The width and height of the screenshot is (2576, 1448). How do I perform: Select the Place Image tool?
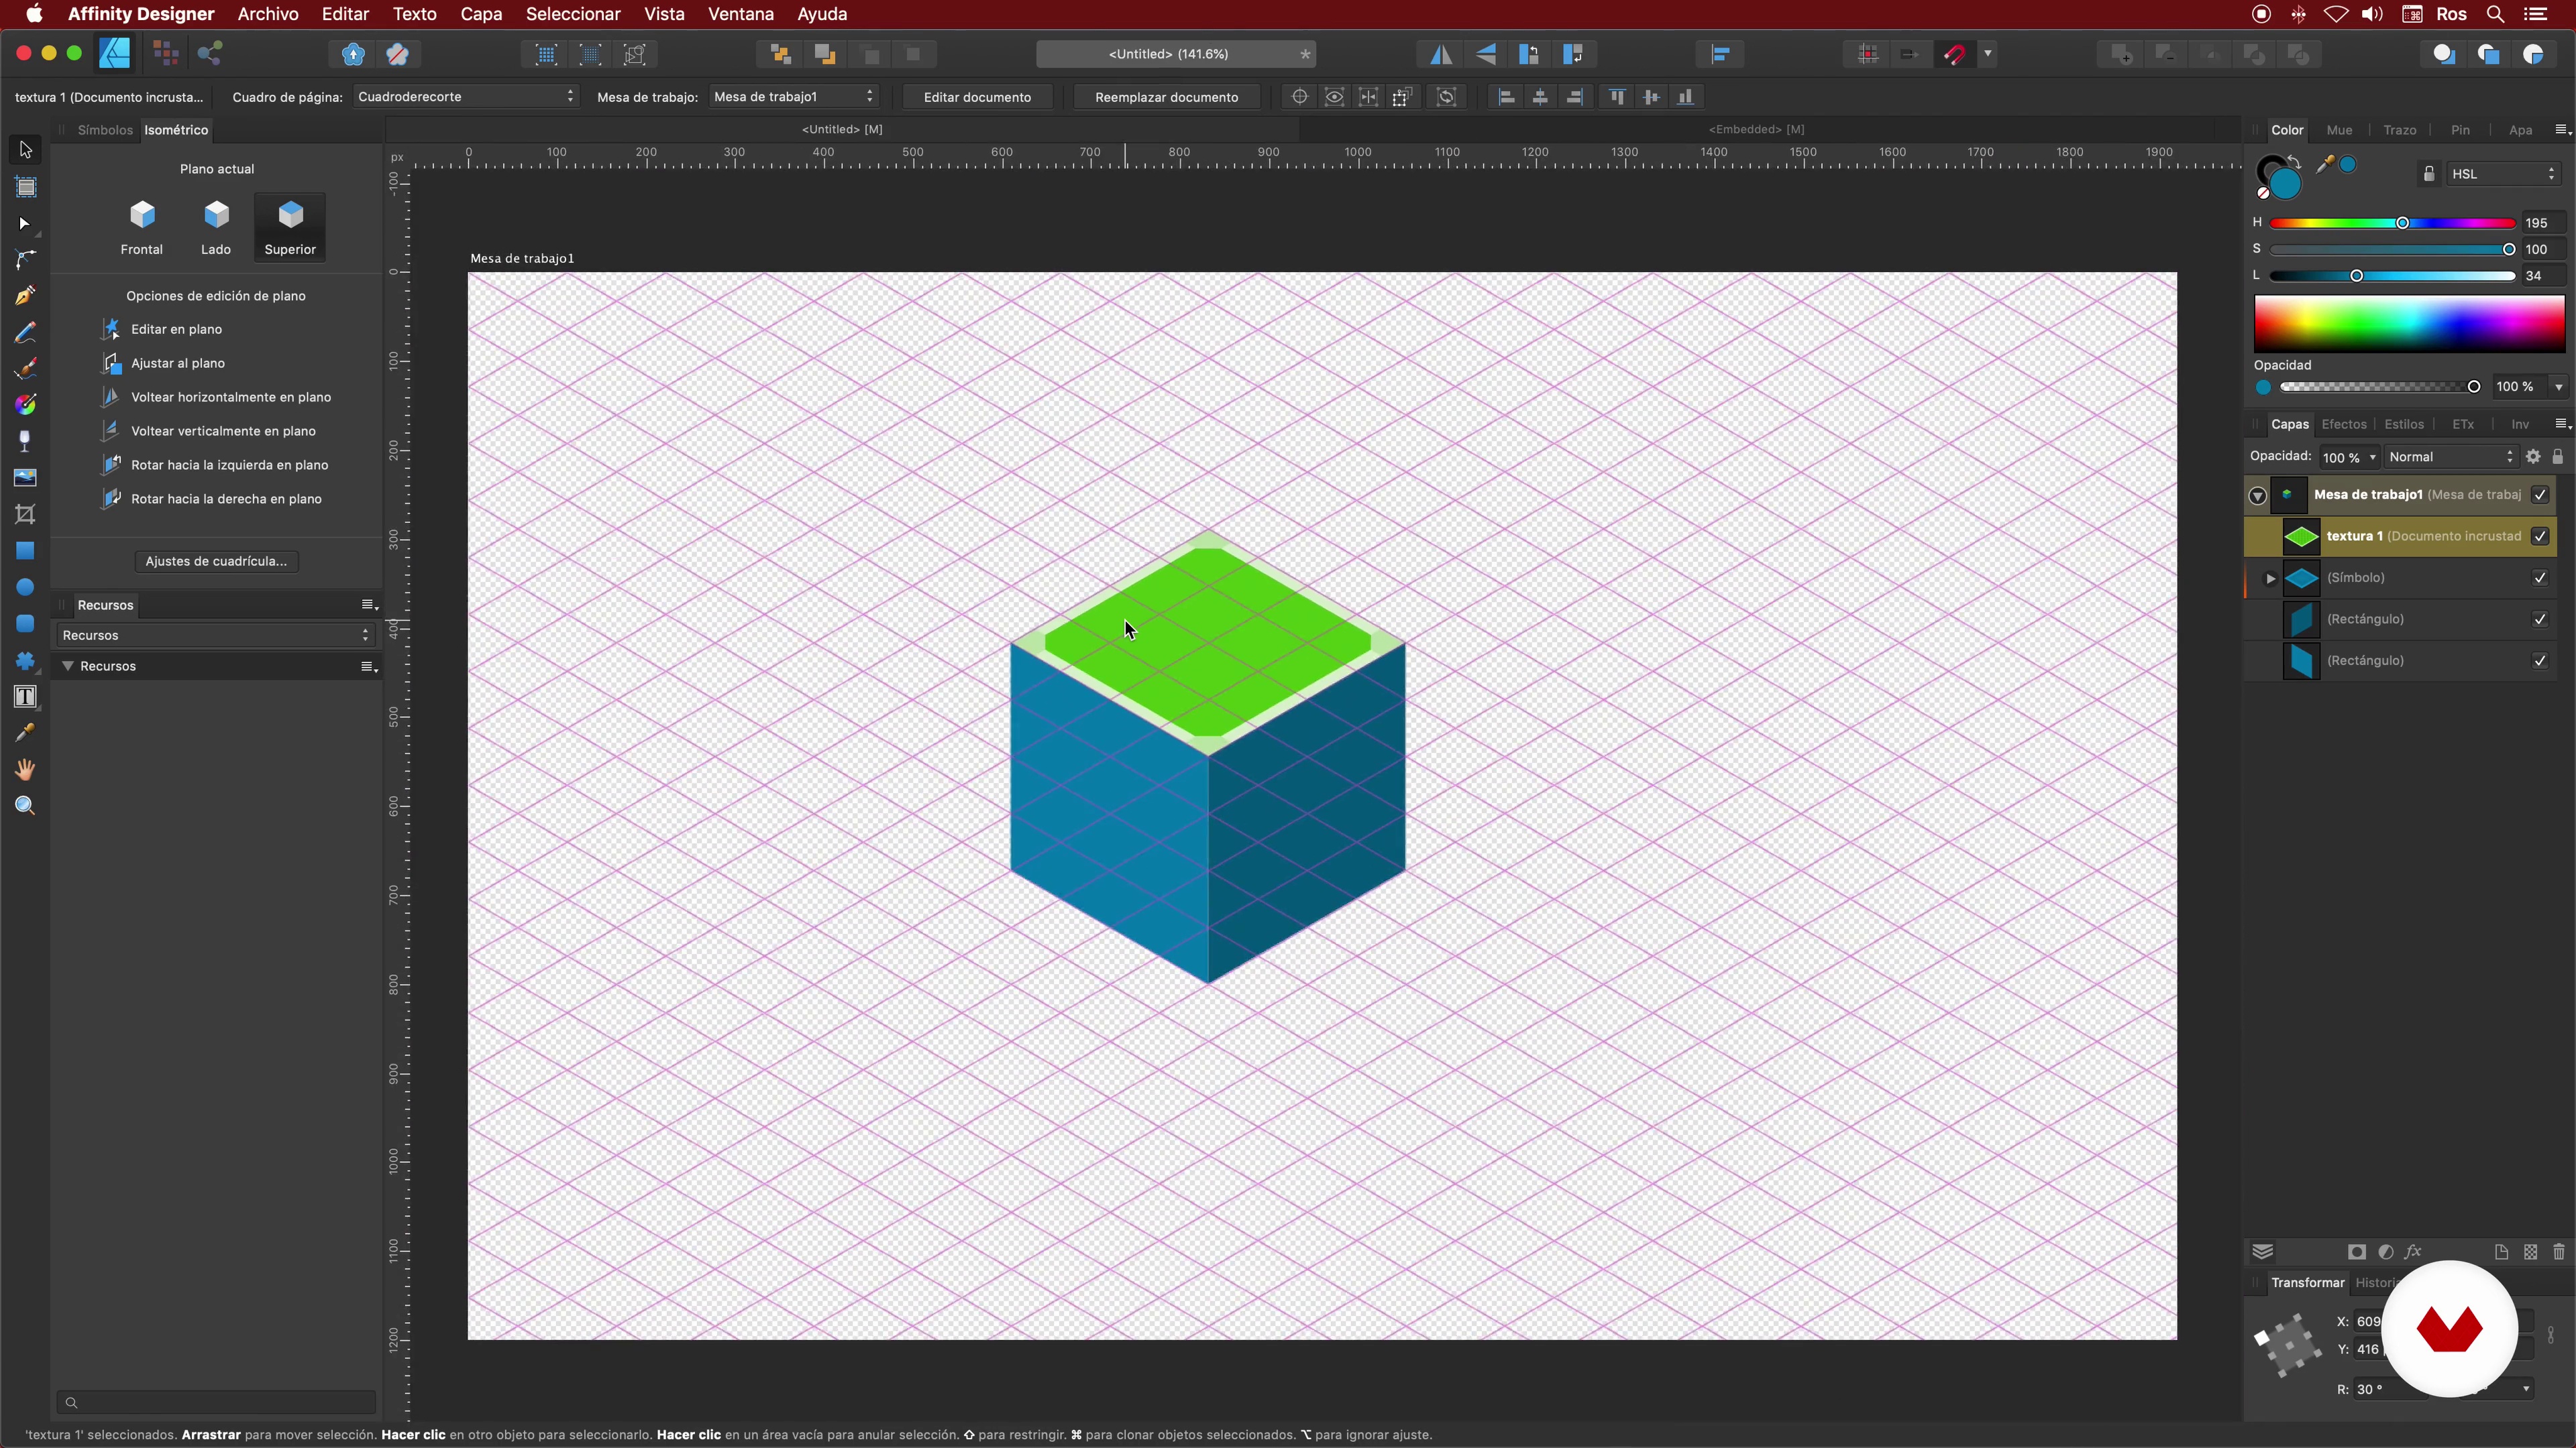pos(25,478)
